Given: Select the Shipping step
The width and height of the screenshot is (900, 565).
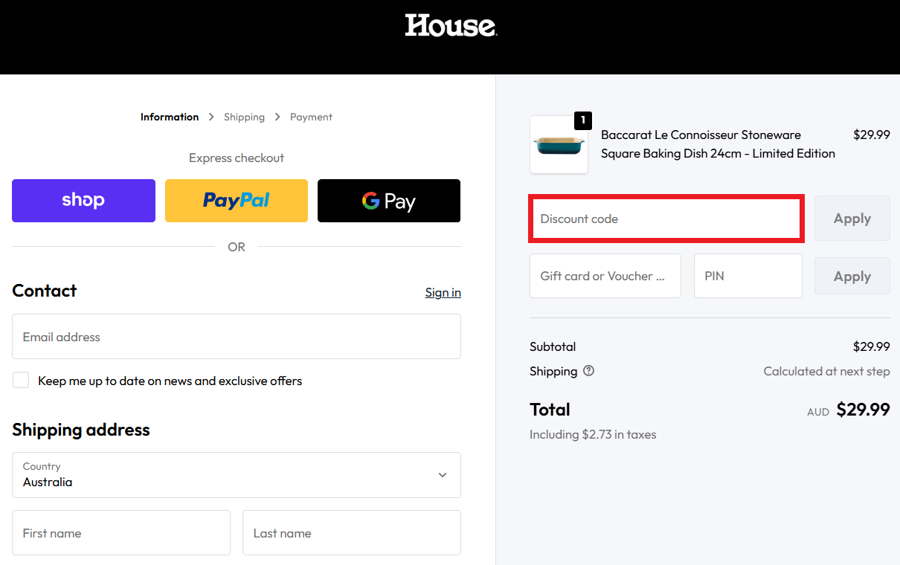Looking at the screenshot, I should click(x=244, y=117).
